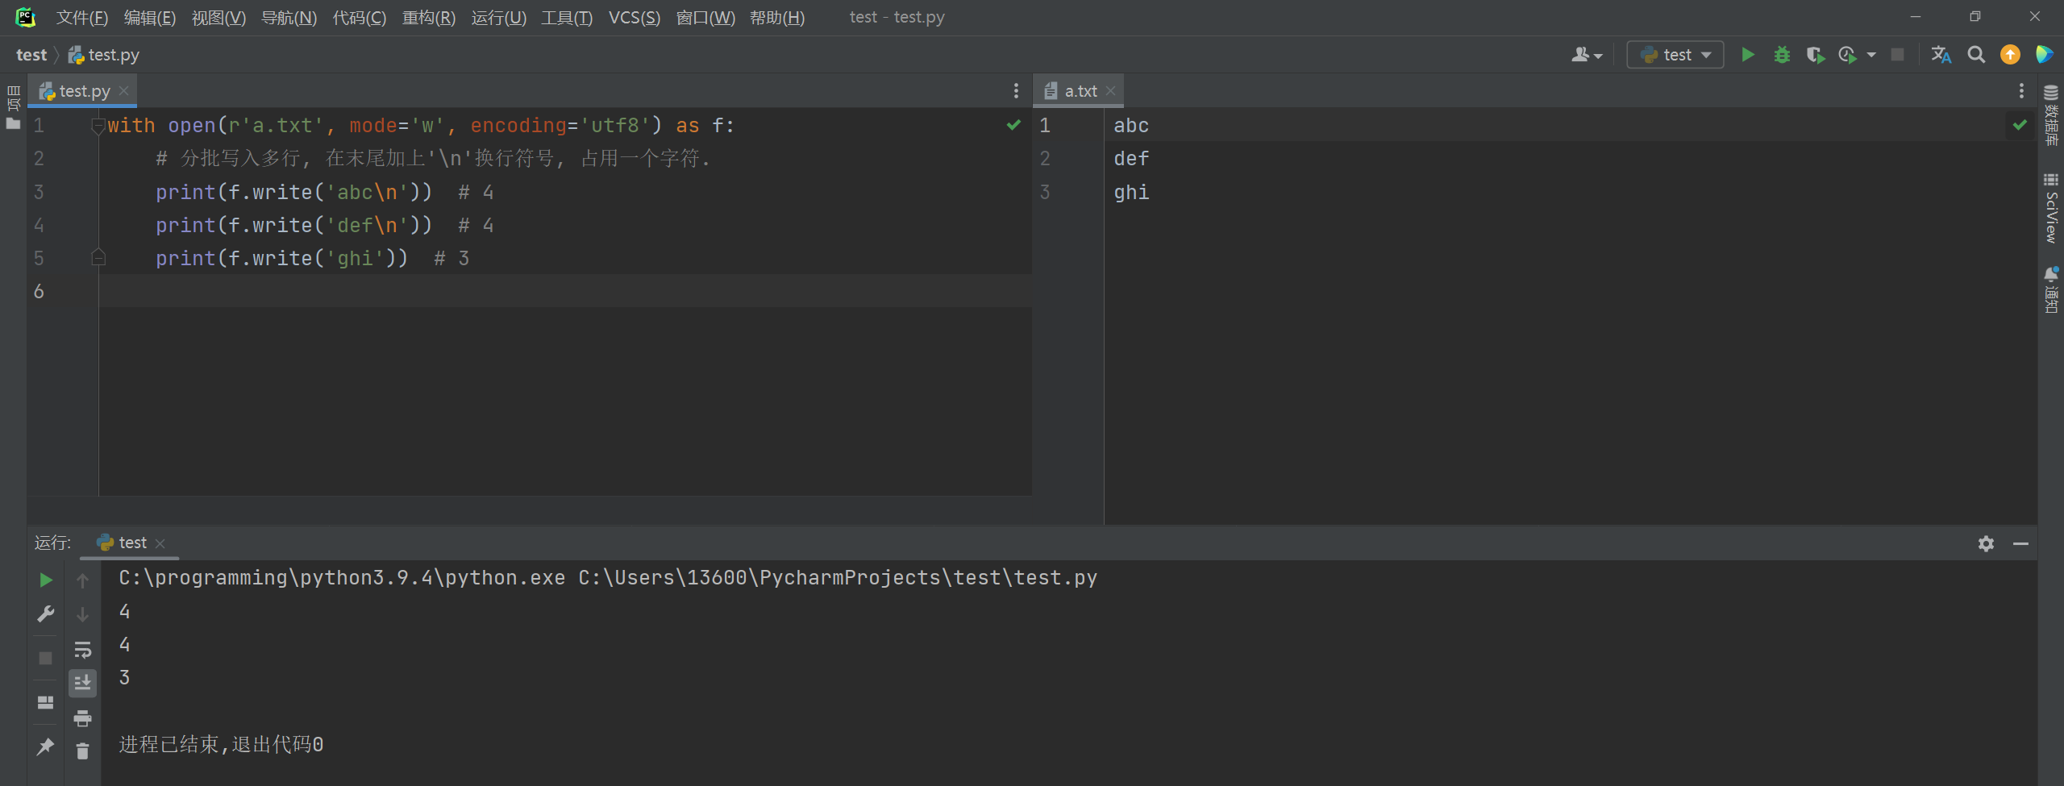Open the 窗口(W) menu

pos(705,17)
